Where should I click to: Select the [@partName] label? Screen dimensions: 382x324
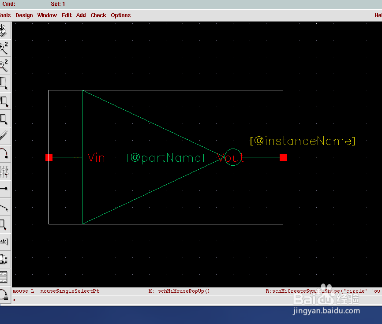[166, 158]
